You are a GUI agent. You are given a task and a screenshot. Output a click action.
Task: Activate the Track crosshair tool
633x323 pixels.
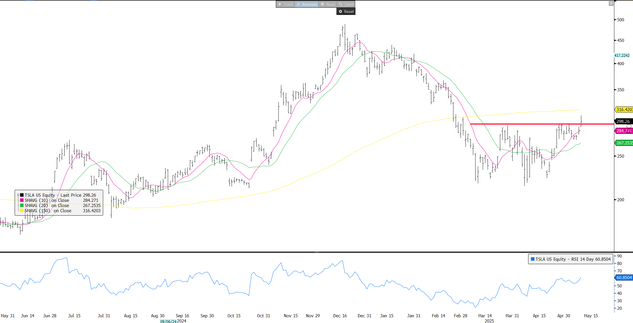pos(285,4)
